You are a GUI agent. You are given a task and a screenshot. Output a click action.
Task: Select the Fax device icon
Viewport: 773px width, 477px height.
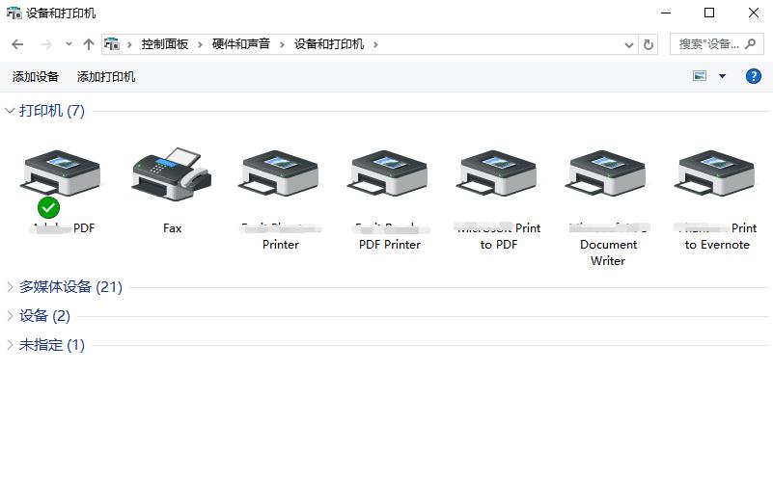point(172,173)
